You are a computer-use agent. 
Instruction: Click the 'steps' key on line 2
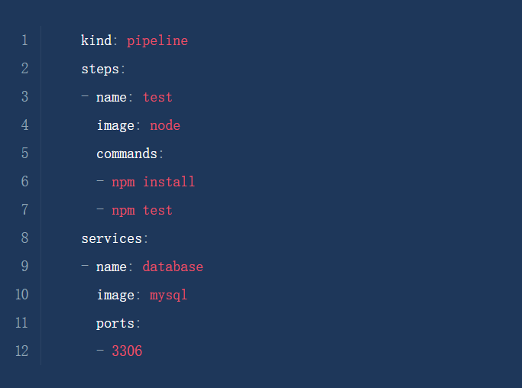point(100,69)
